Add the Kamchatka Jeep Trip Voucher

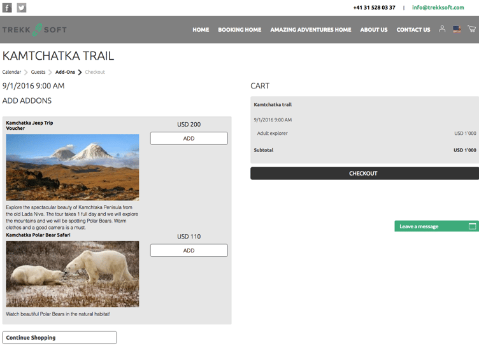point(189,139)
